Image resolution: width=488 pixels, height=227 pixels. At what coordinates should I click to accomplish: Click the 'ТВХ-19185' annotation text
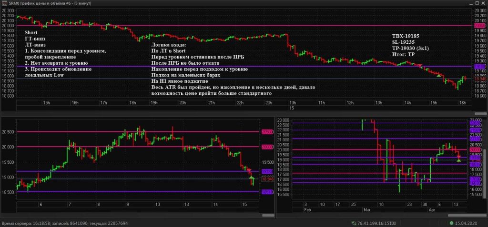pos(405,36)
